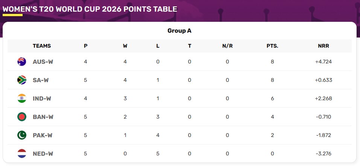The width and height of the screenshot is (360, 167).
Task: Open the SA-W team link
Action: (x=41, y=80)
